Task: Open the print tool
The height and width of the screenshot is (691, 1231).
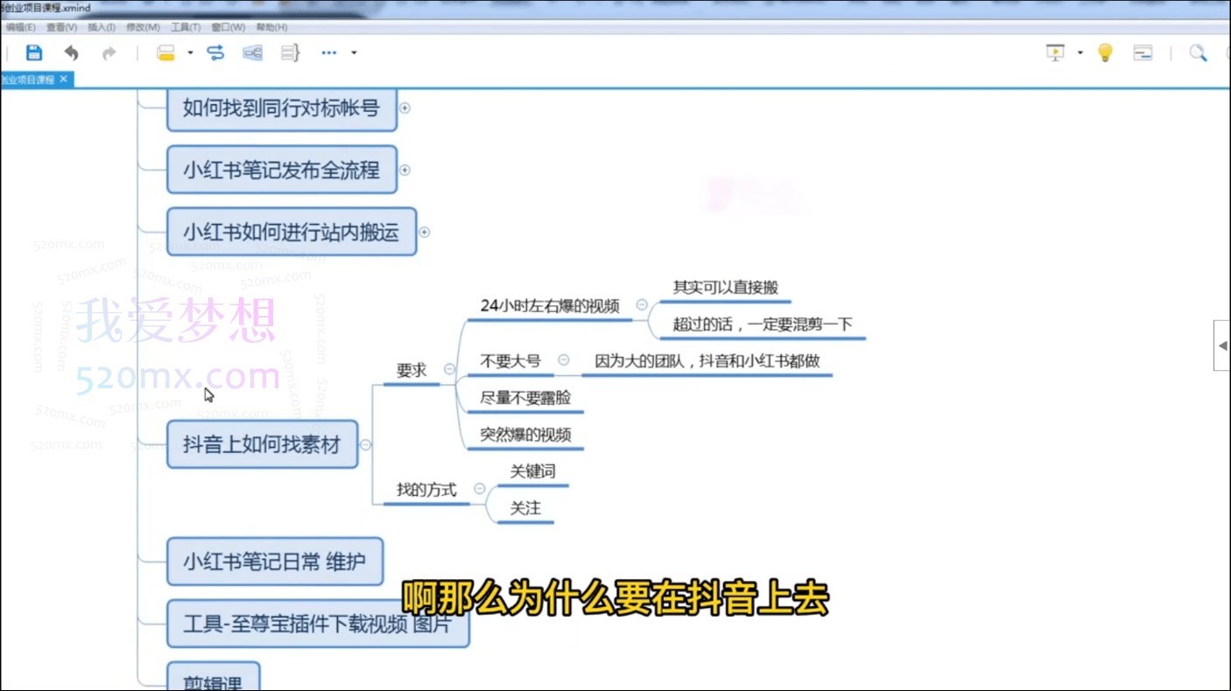Action: (165, 52)
